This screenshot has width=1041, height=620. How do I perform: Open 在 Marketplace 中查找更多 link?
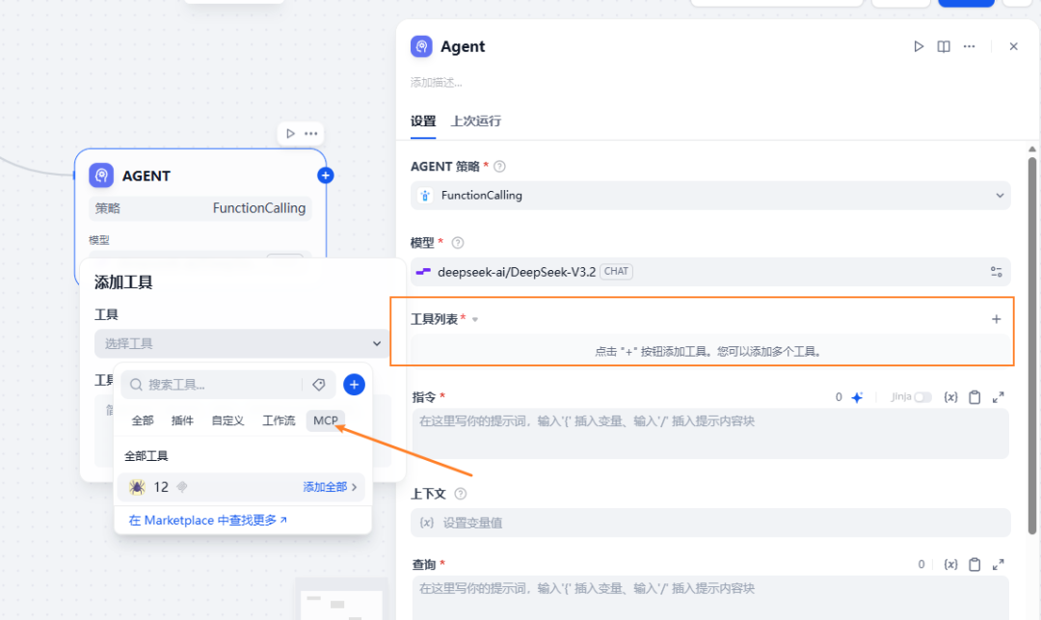tap(208, 521)
